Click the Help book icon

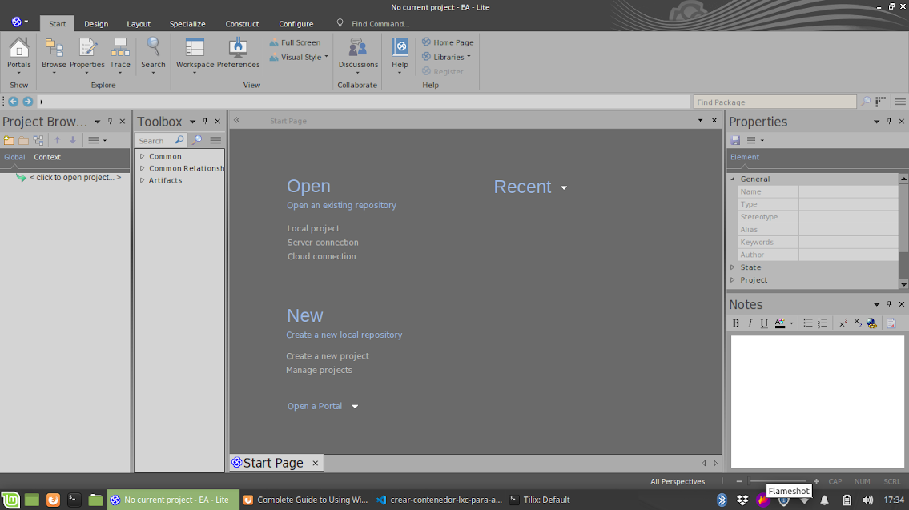[x=400, y=48]
